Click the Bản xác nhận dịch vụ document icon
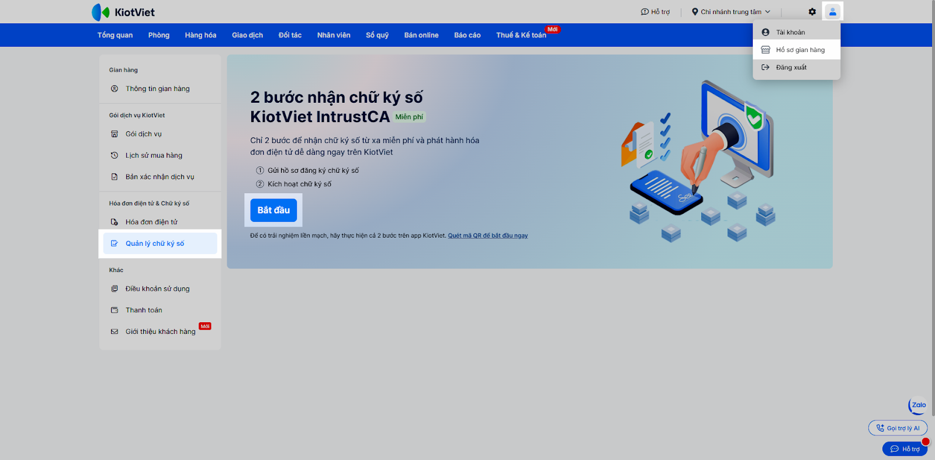 tap(115, 177)
